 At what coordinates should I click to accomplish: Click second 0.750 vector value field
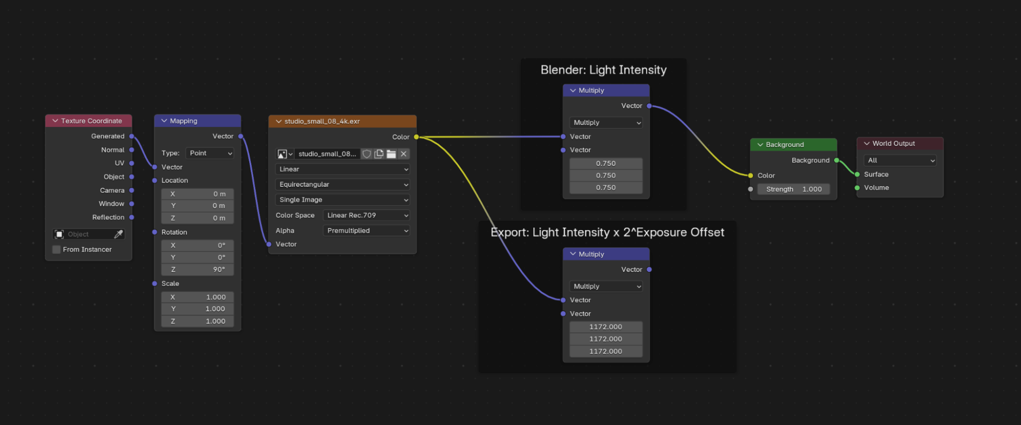(x=606, y=176)
